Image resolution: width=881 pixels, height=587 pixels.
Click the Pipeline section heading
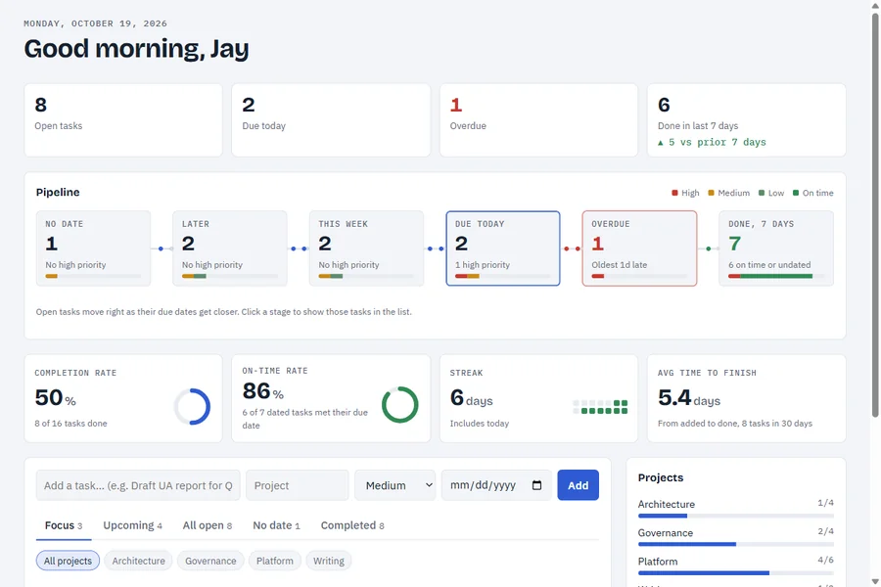58,192
